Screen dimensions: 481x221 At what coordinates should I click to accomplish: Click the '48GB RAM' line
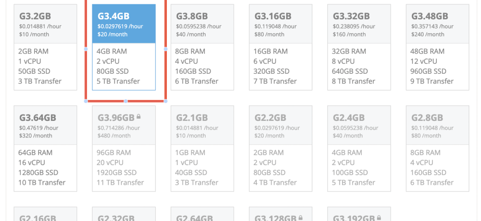[x=428, y=51]
